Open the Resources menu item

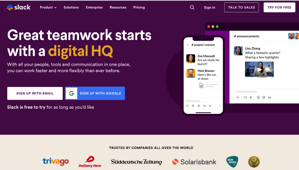[x=118, y=8]
